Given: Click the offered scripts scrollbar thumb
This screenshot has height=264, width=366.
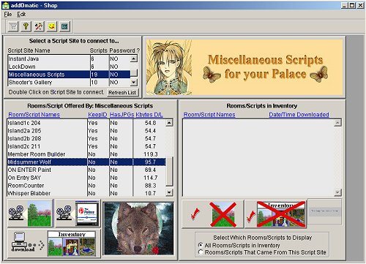Looking at the screenshot, I should 169,171.
